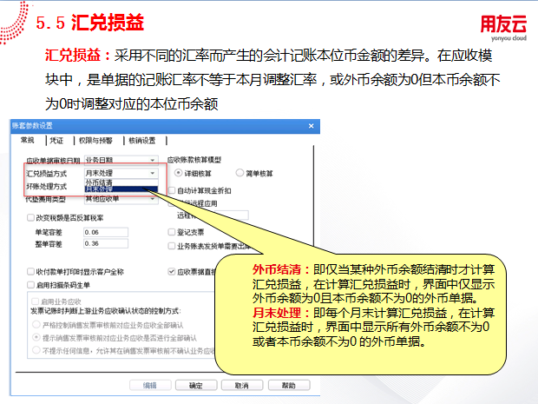The width and height of the screenshot is (538, 404).
Task: Tick the 登记支票 checkbox
Action: 171,233
